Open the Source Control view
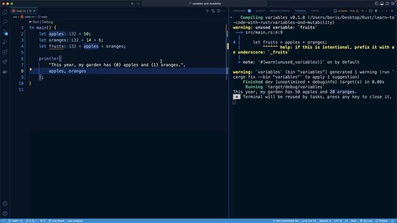The width and height of the screenshot is (397, 223). (x=5, y=32)
